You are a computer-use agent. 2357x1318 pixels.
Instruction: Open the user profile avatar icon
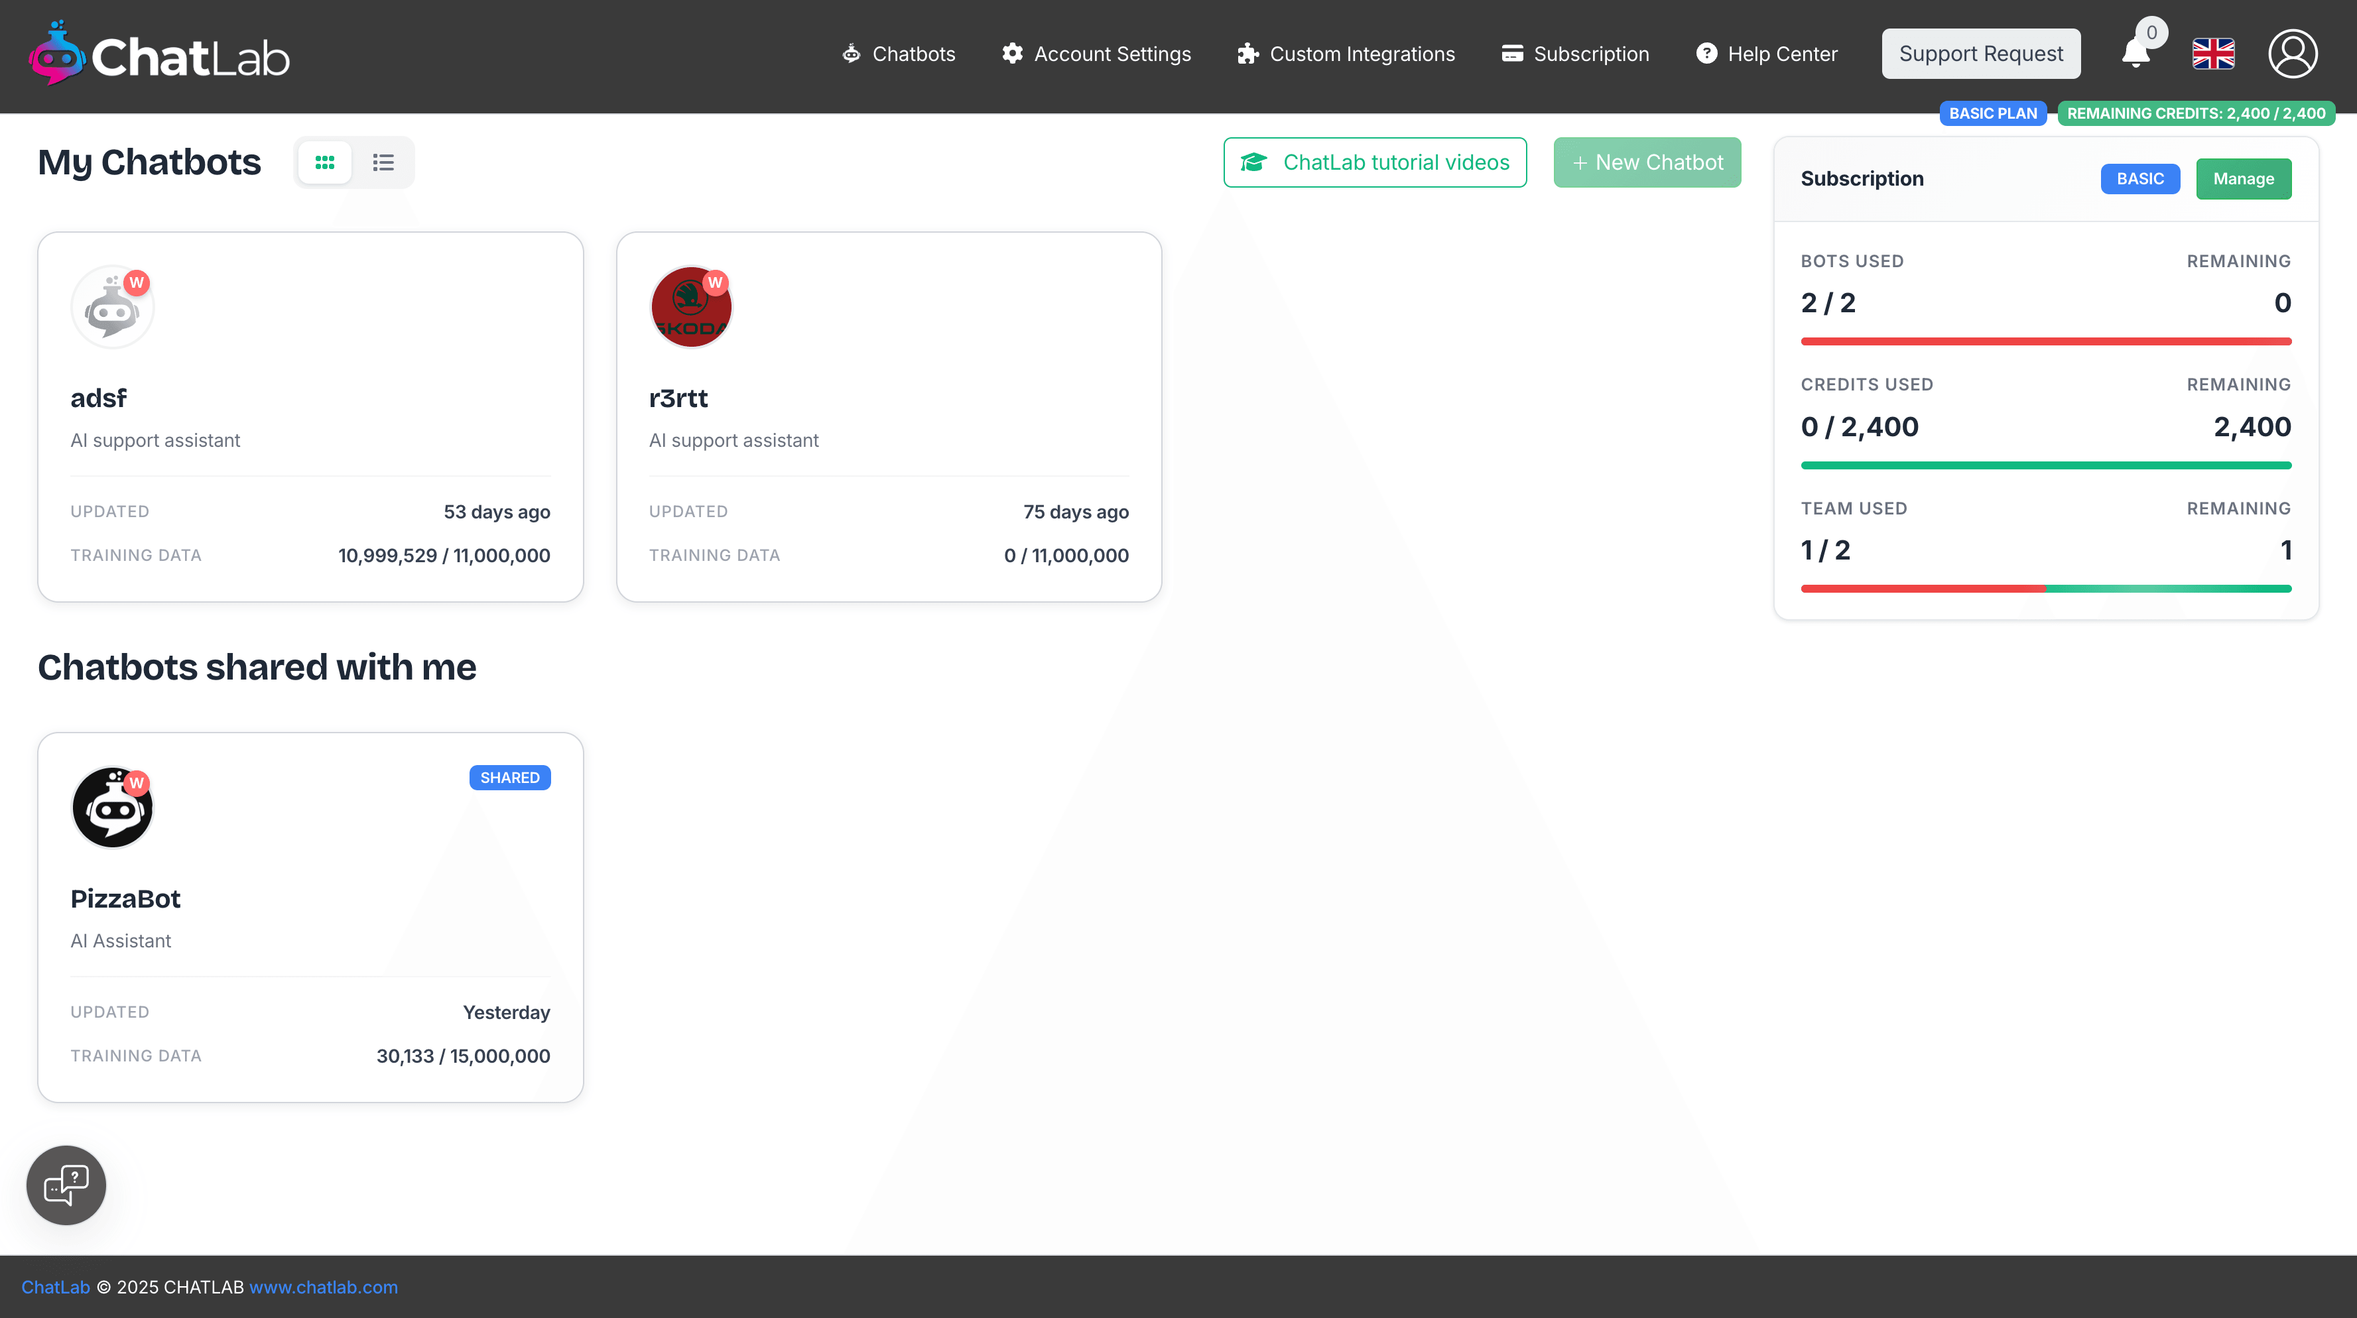[x=2292, y=54]
